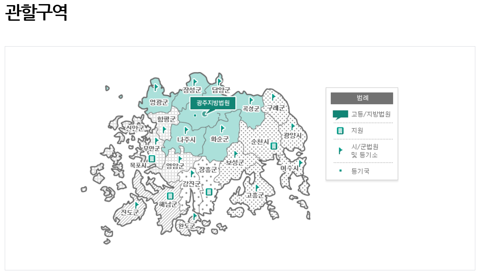Select the flag marker on 장성군
The height and width of the screenshot is (271, 477).
coord(195,82)
